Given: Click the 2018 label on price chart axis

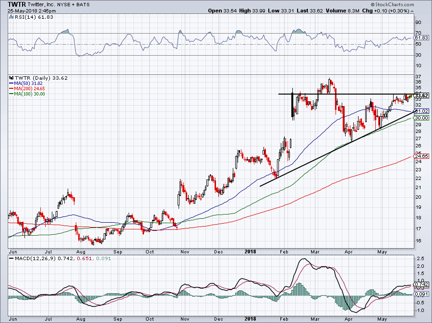Looking at the screenshot, I should (x=251, y=251).
